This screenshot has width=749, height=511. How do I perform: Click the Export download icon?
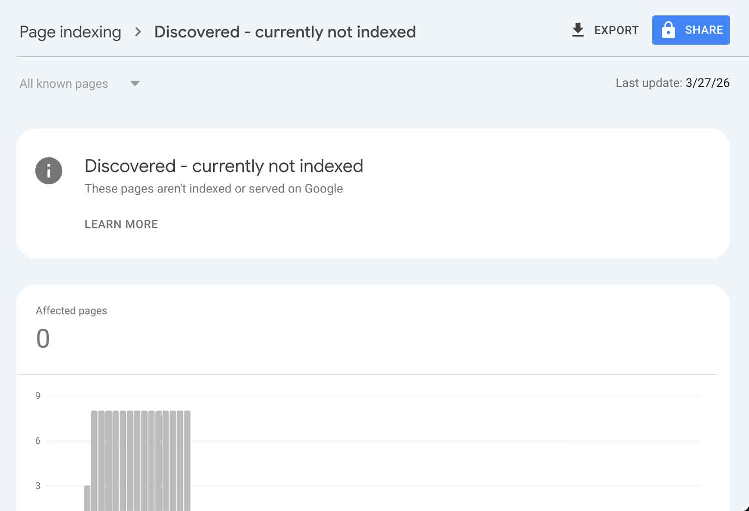coord(578,30)
